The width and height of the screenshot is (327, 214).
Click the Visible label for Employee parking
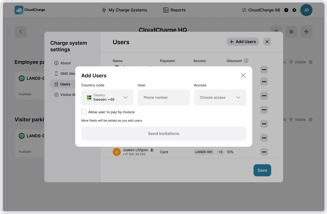click(x=300, y=62)
